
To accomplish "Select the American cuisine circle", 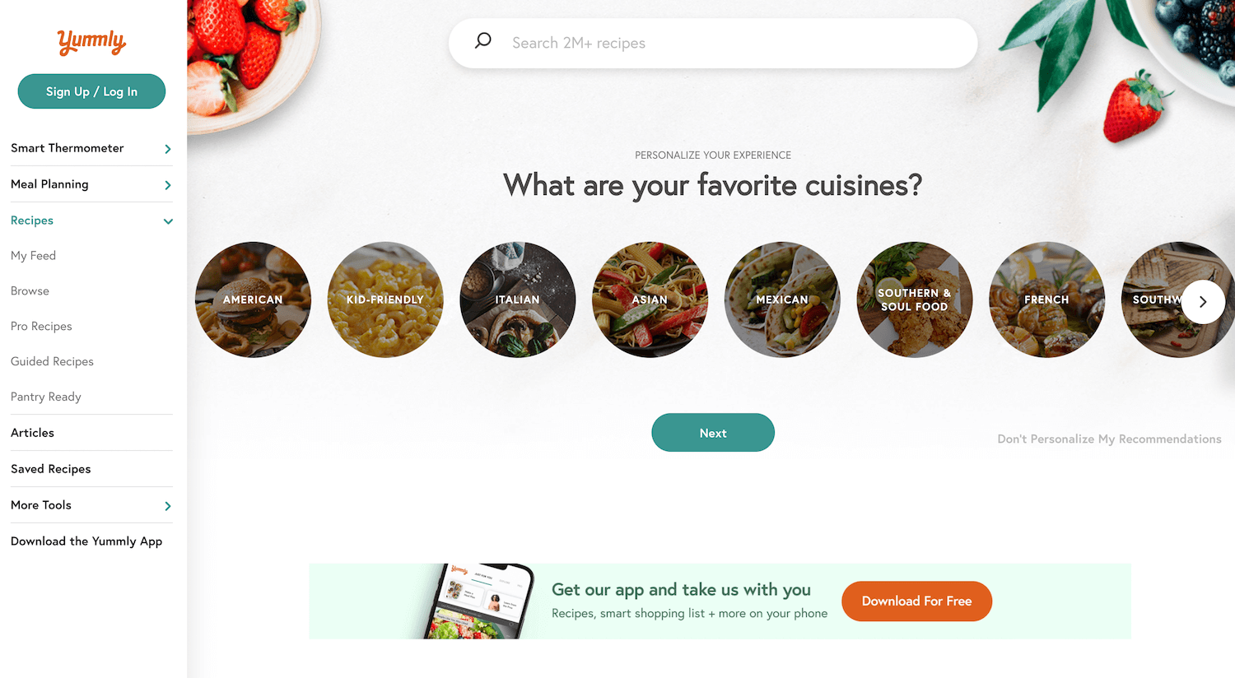I will 253,300.
